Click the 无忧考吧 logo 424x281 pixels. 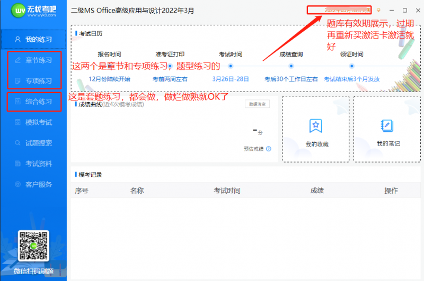(33, 11)
